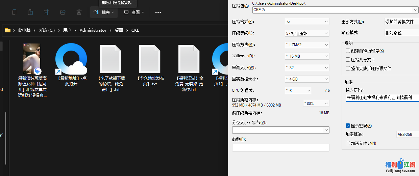
Task: Click the Share icon in the toolbar
Action: tap(63, 12)
